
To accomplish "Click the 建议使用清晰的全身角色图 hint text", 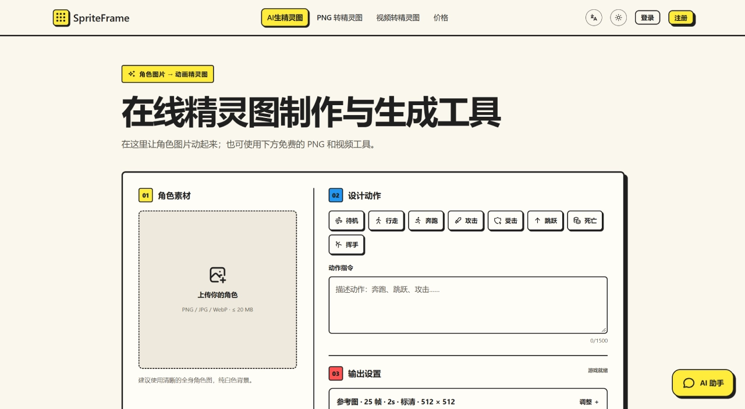I will 196,380.
